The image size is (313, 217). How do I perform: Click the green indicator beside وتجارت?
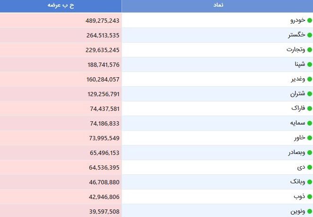tap(309, 50)
